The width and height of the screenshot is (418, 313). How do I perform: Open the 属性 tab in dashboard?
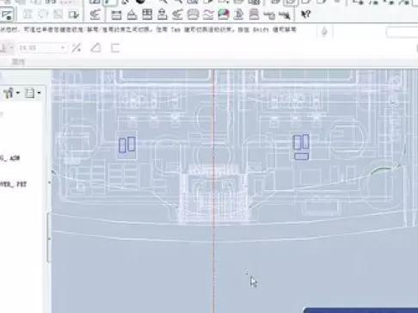[x=18, y=62]
